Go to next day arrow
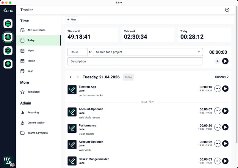 (x=78, y=77)
